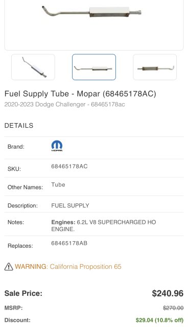
Task: Click the 6.2L V8 Supercharged engine note
Action: pyautogui.click(x=104, y=226)
